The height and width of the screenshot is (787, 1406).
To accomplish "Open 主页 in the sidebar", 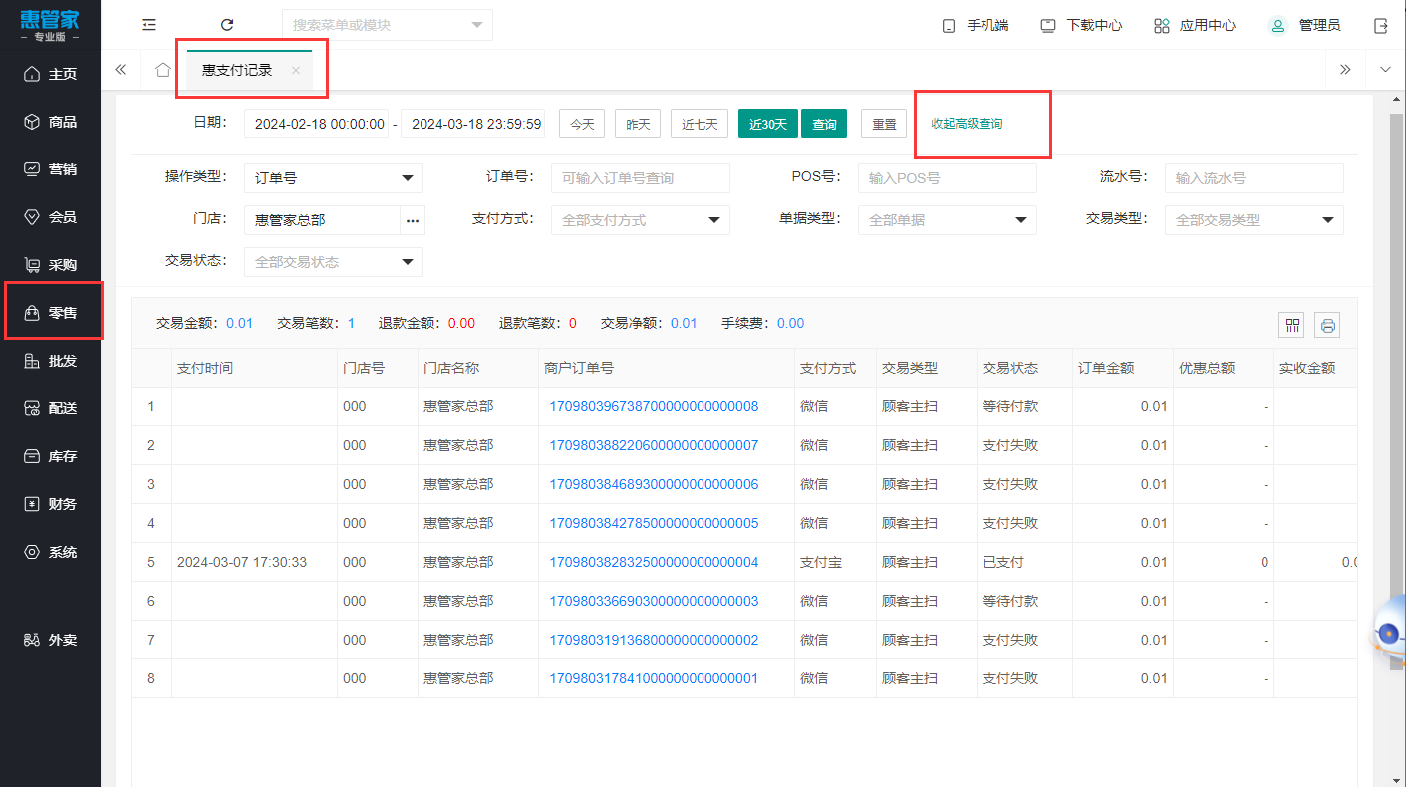I will point(51,74).
